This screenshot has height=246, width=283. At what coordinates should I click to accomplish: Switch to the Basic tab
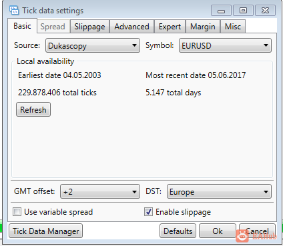pyautogui.click(x=22, y=26)
